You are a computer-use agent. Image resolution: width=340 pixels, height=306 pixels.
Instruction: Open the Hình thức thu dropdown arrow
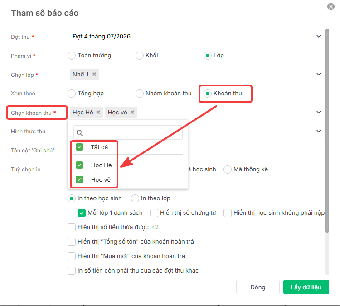tap(318, 131)
